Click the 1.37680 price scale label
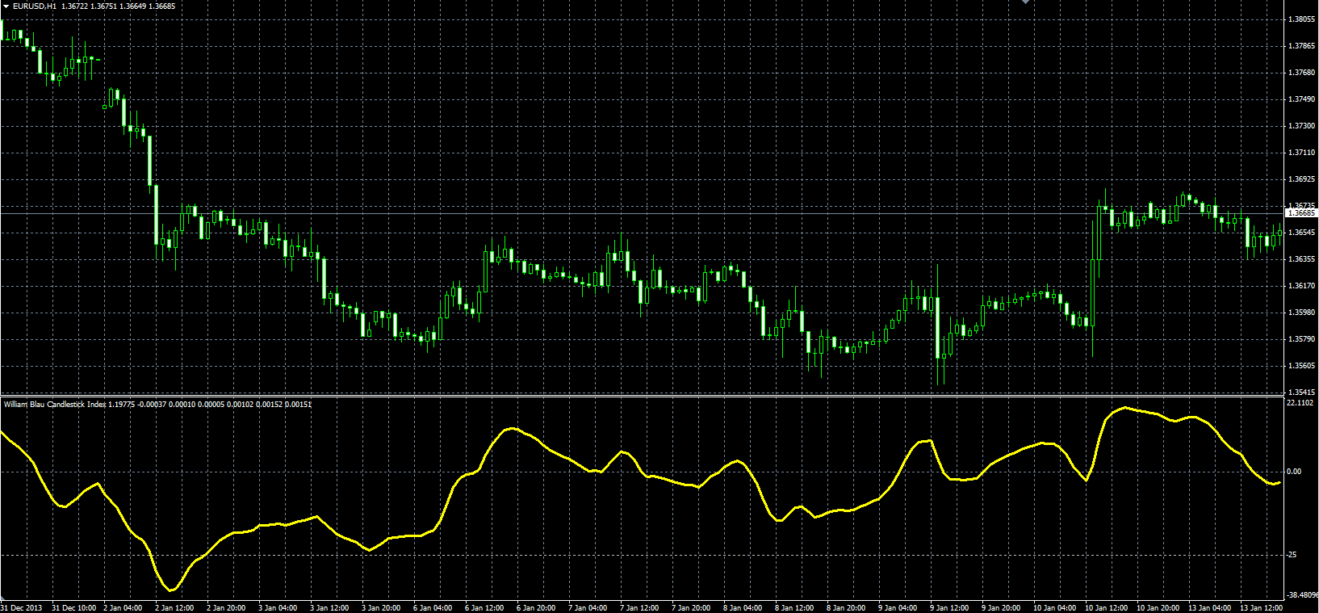Image resolution: width=1319 pixels, height=613 pixels. 1301,73
